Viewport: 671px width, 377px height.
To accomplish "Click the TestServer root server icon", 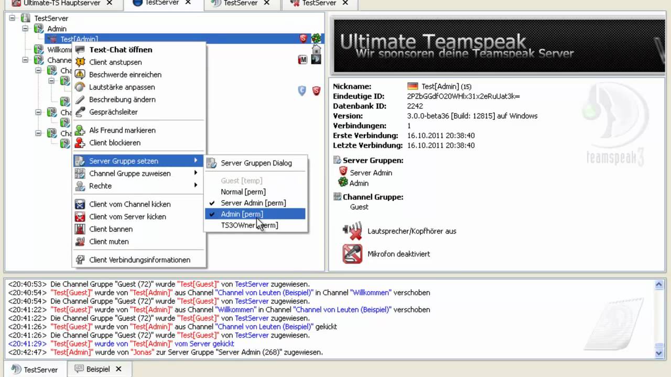I will (x=26, y=18).
